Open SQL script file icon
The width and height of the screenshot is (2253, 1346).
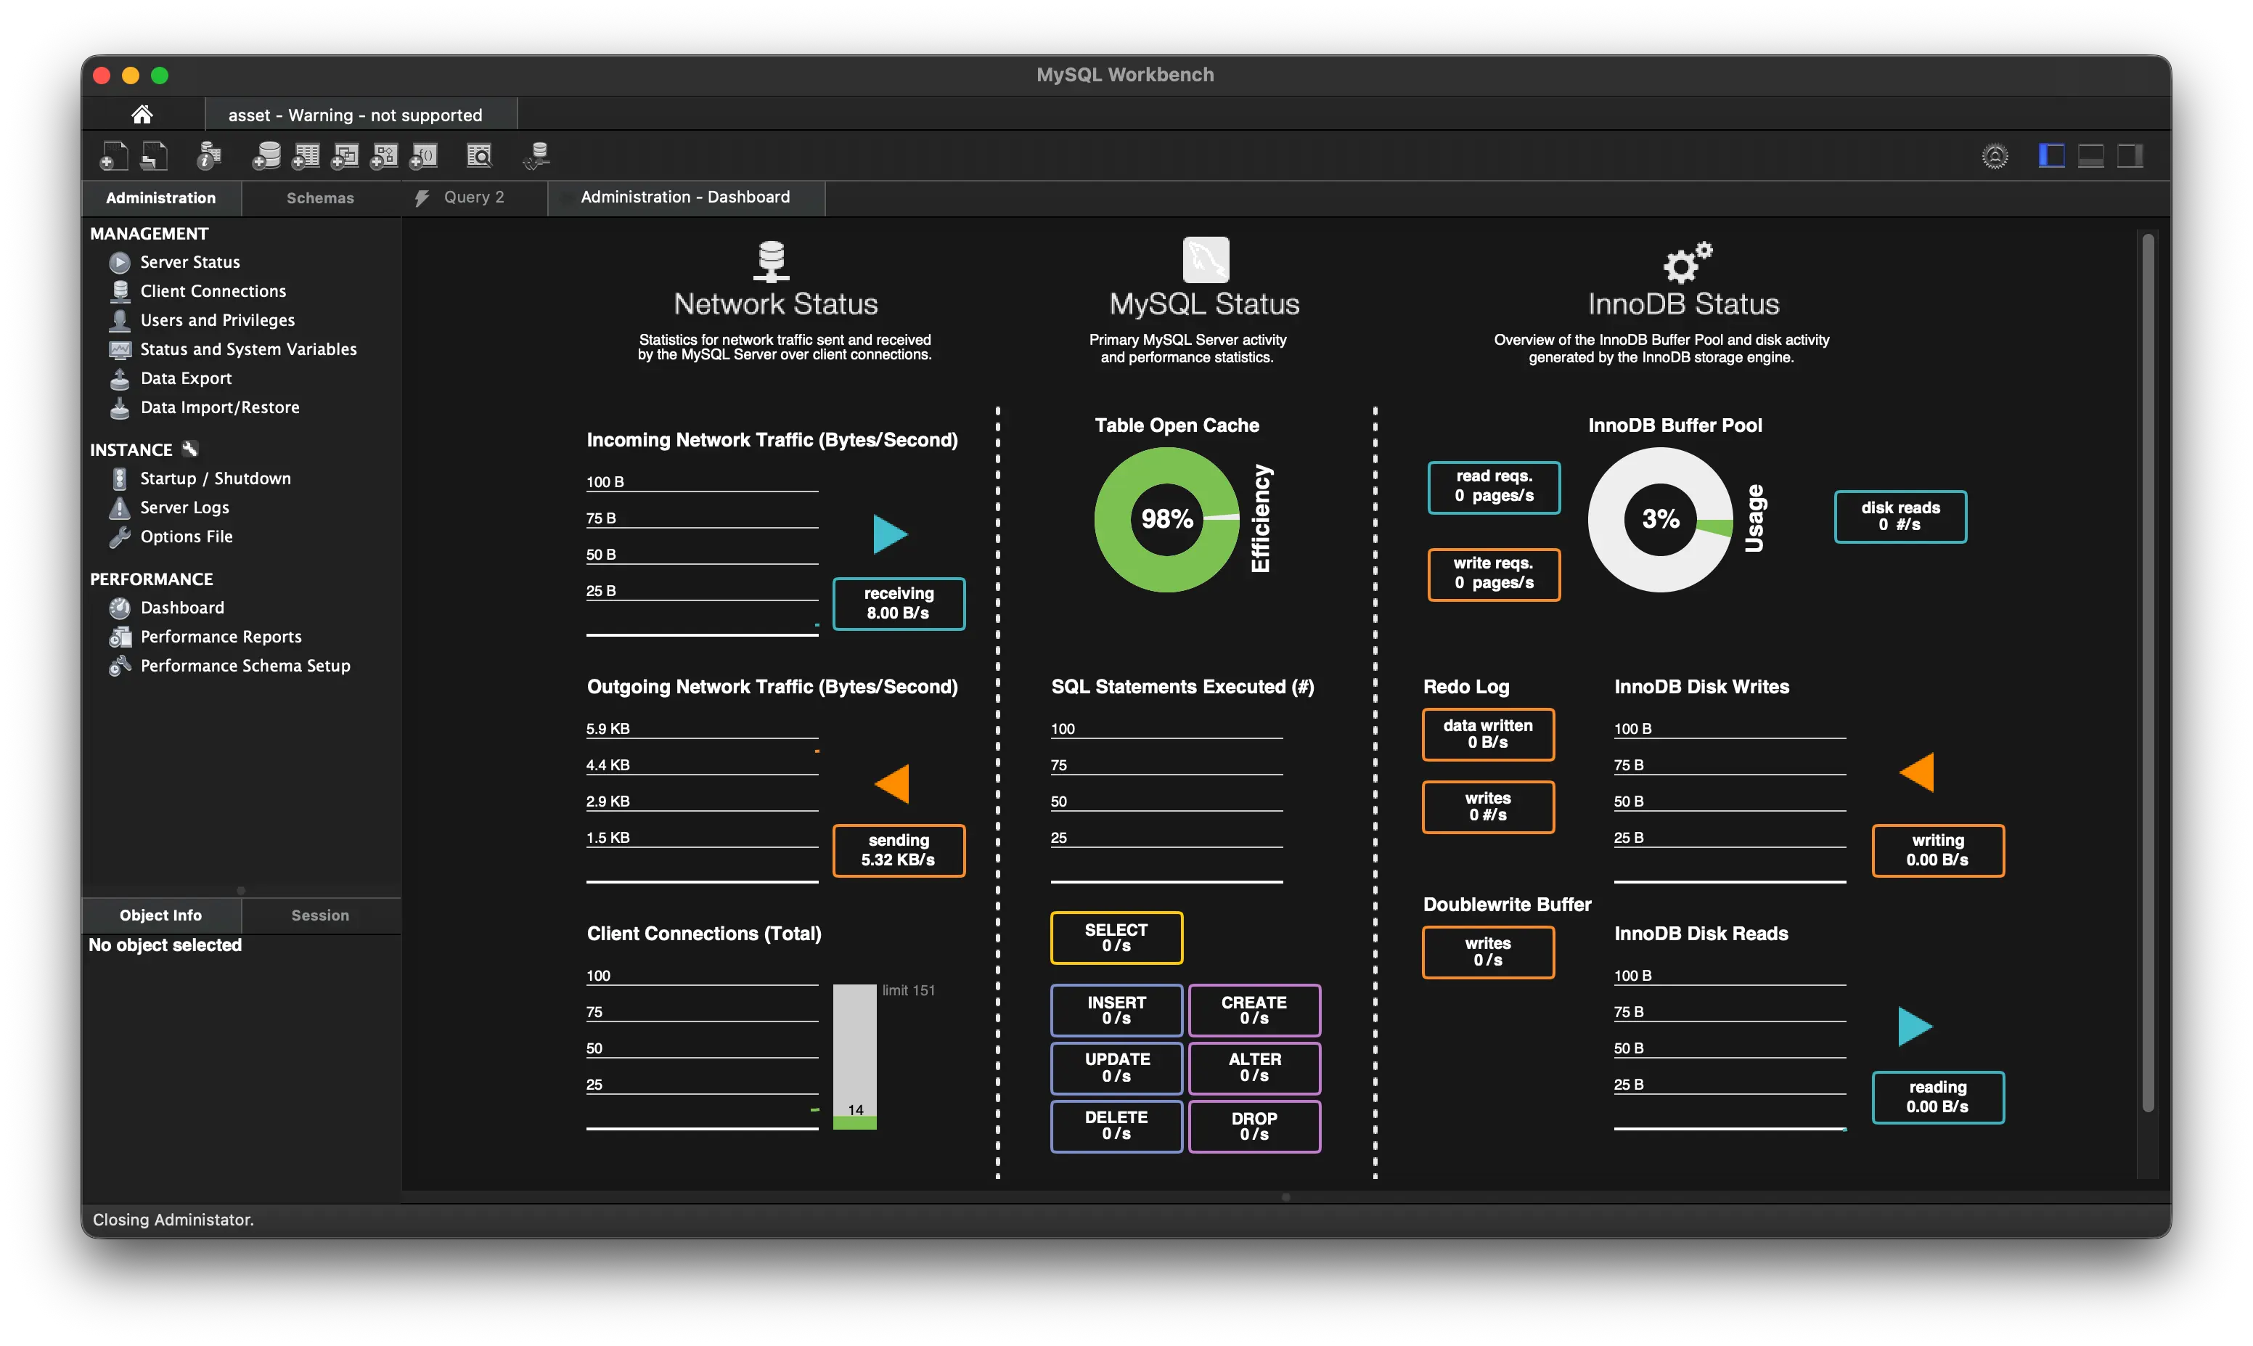(154, 156)
